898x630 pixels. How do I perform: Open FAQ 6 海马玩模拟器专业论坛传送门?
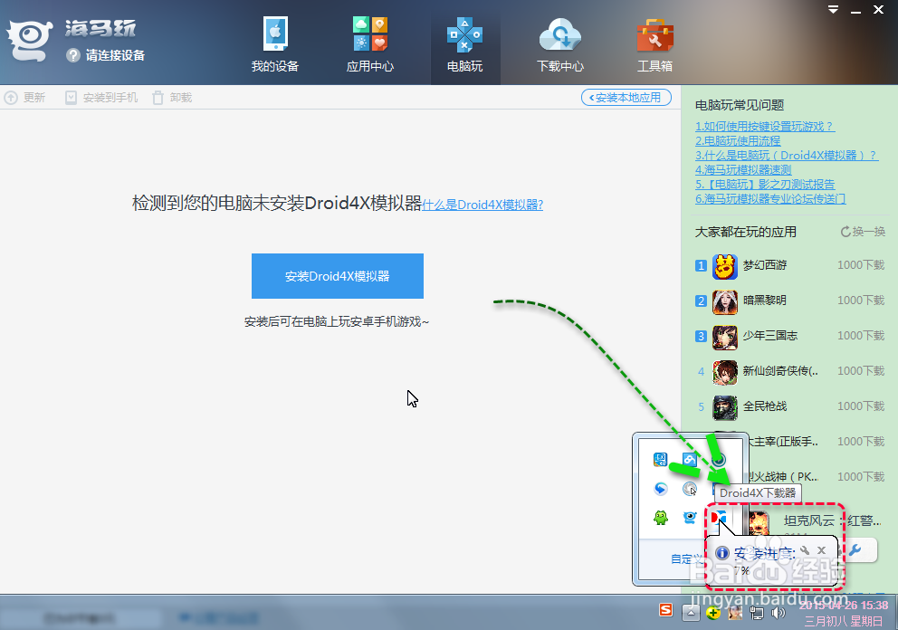coord(770,199)
